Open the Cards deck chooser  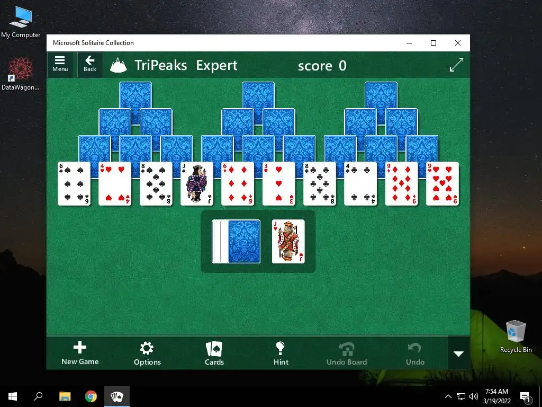pyautogui.click(x=214, y=353)
